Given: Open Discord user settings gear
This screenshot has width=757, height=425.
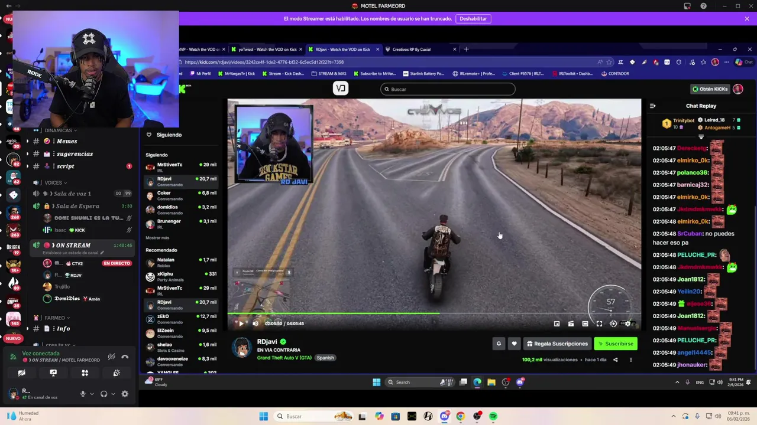Looking at the screenshot, I should [125, 394].
